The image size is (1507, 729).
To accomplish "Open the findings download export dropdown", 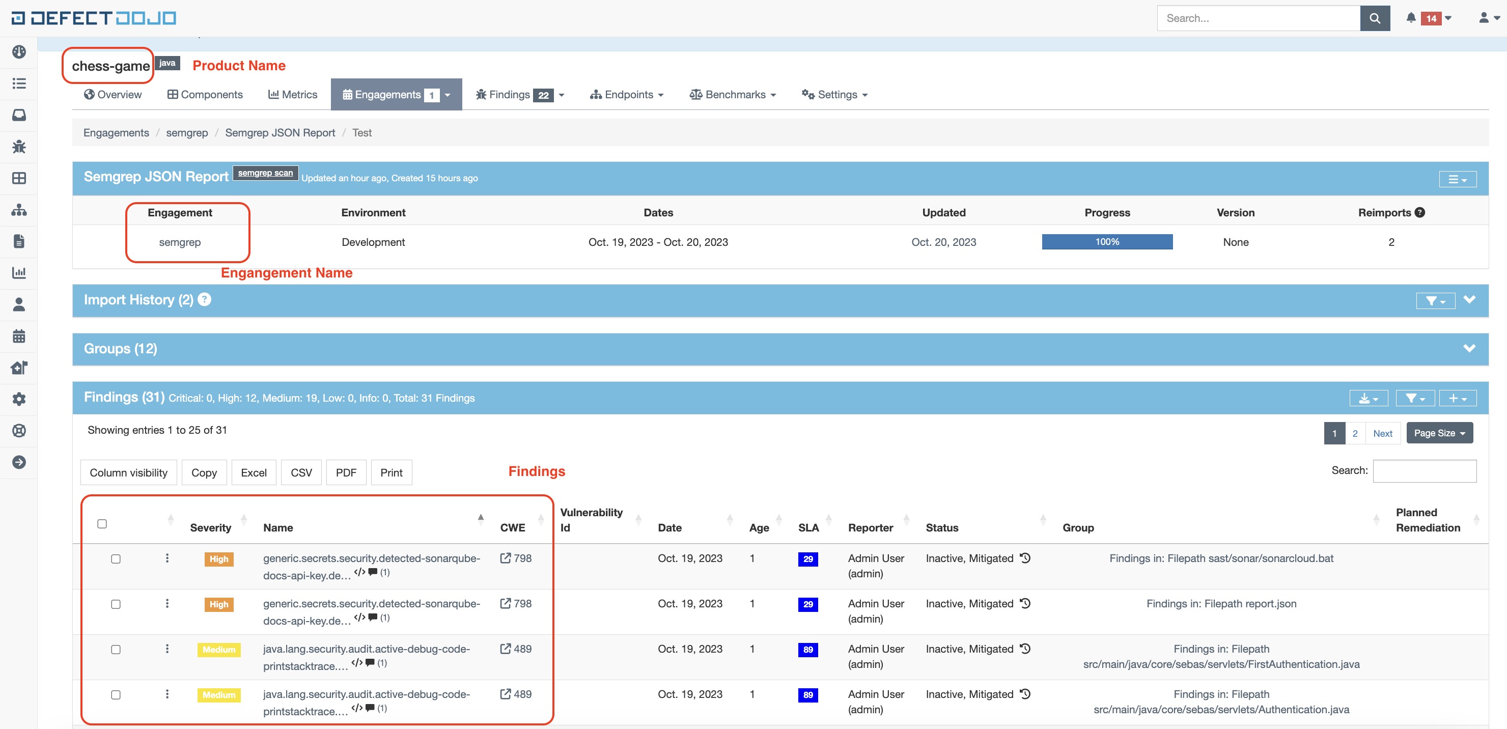I will pyautogui.click(x=1368, y=399).
